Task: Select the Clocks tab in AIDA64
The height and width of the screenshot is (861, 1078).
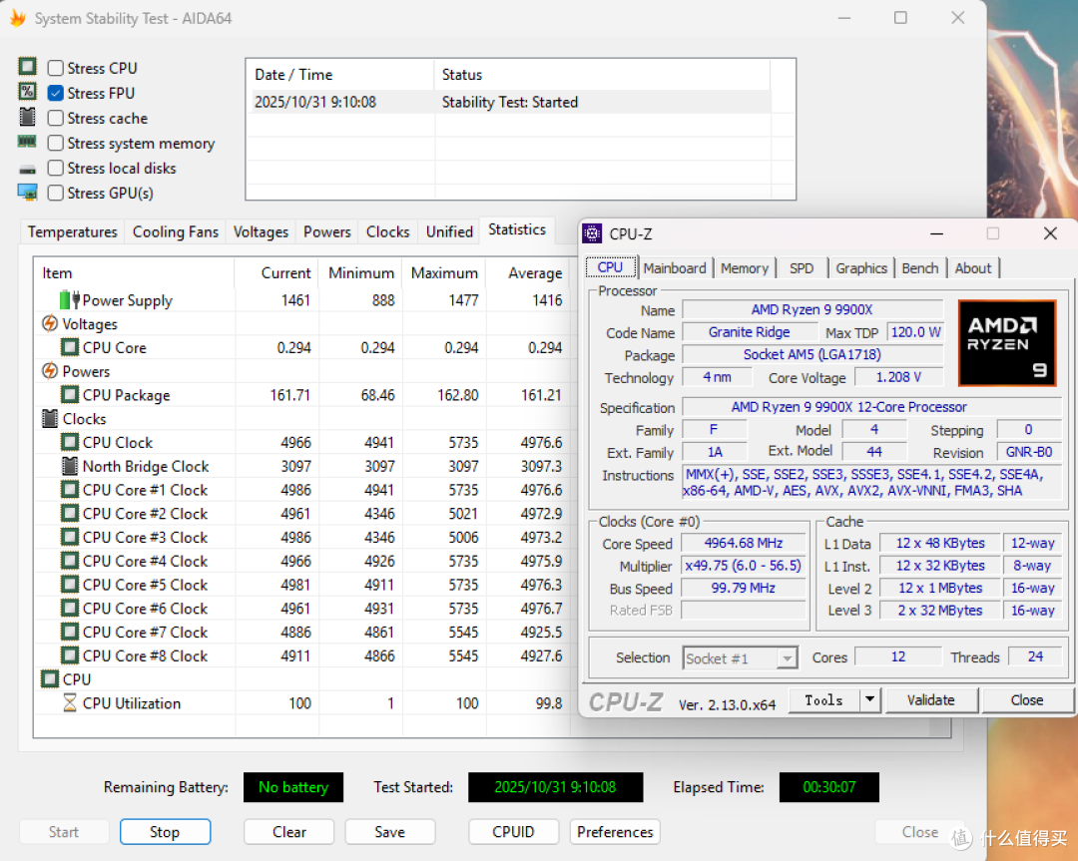Action: tap(387, 232)
